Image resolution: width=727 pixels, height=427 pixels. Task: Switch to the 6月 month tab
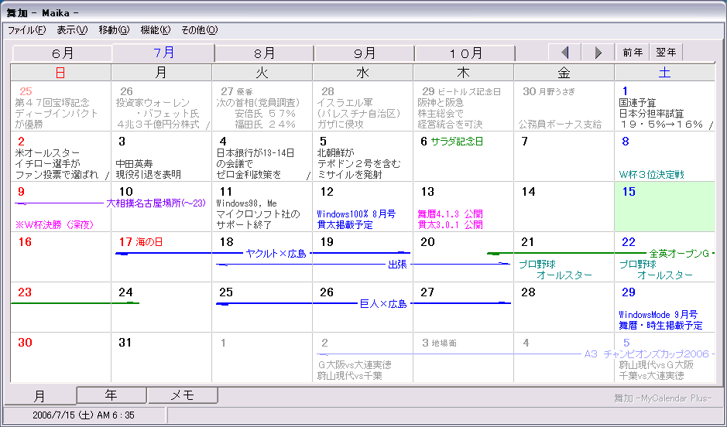[63, 53]
